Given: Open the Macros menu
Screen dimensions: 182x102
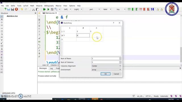Looking at the screenshot, I should pyautogui.click(x=58, y=6).
